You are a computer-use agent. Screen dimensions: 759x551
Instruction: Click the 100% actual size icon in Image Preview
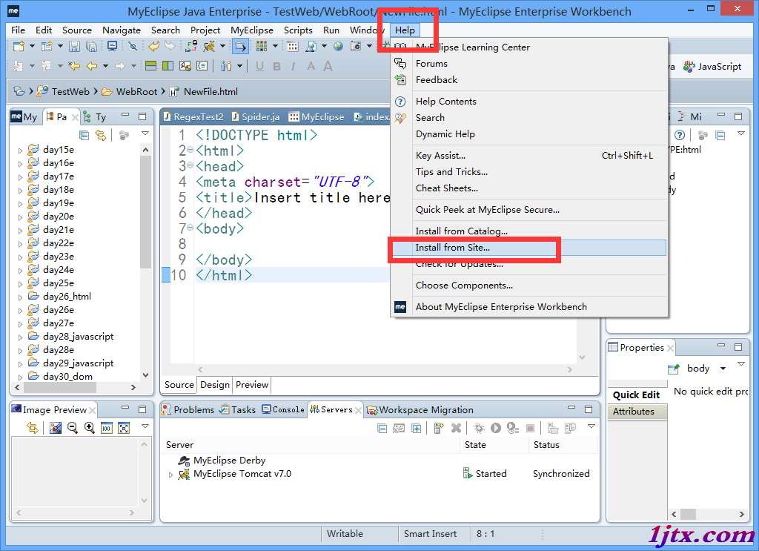pos(107,428)
